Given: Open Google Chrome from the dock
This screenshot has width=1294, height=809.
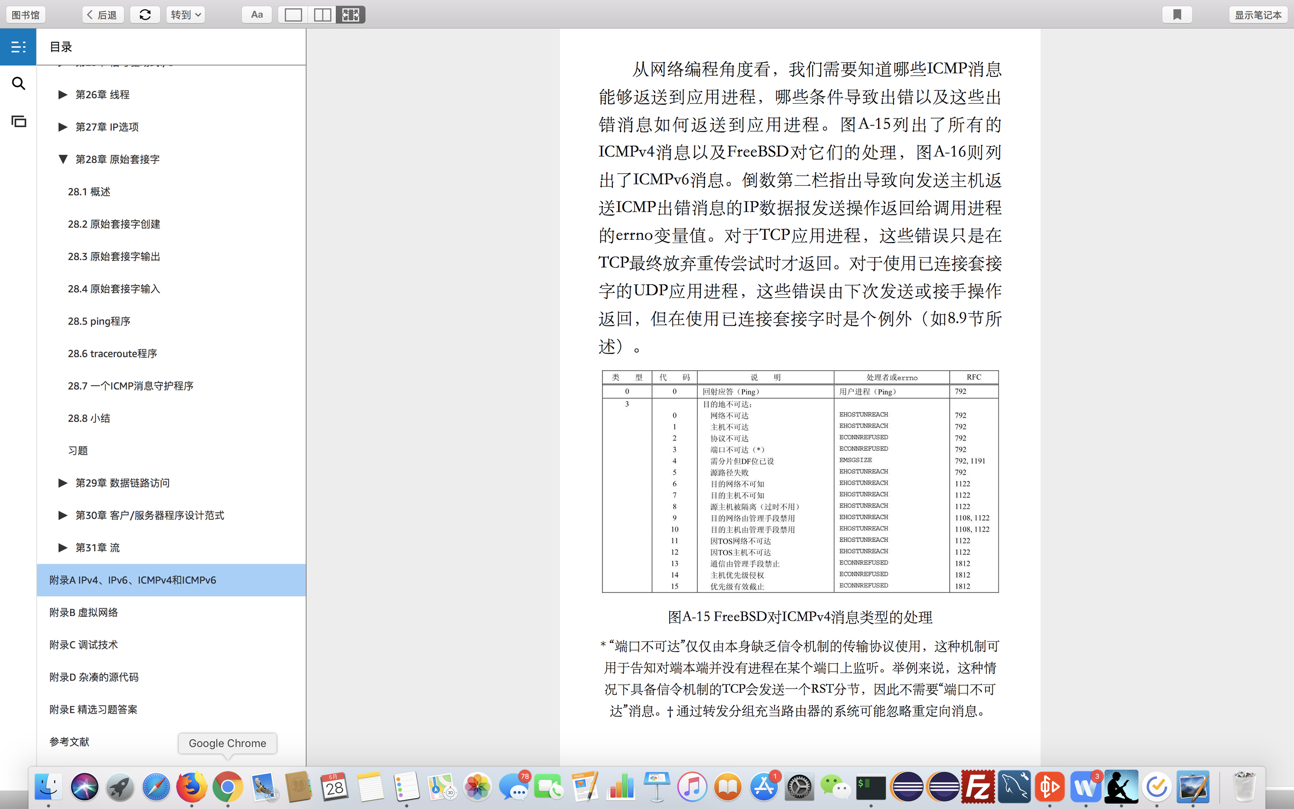Looking at the screenshot, I should (228, 787).
